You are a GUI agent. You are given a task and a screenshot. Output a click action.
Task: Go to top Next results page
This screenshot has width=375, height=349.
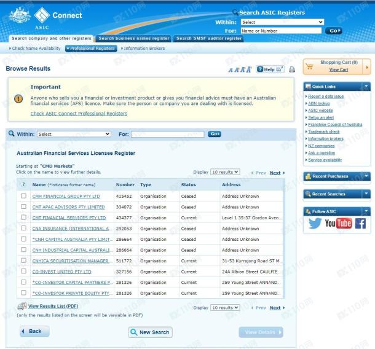pos(275,173)
